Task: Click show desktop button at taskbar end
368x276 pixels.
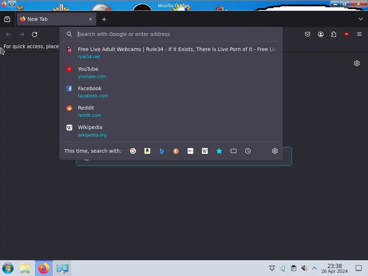Action: 358,268
